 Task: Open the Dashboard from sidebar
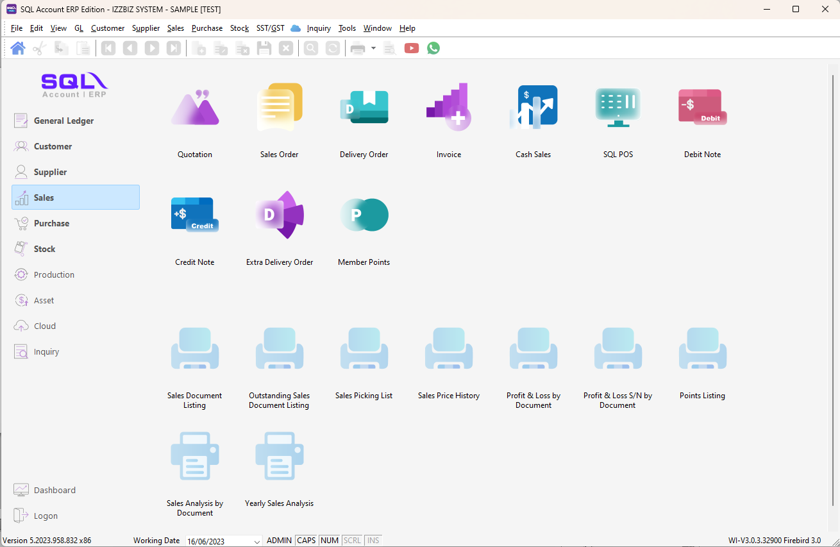pyautogui.click(x=76, y=490)
